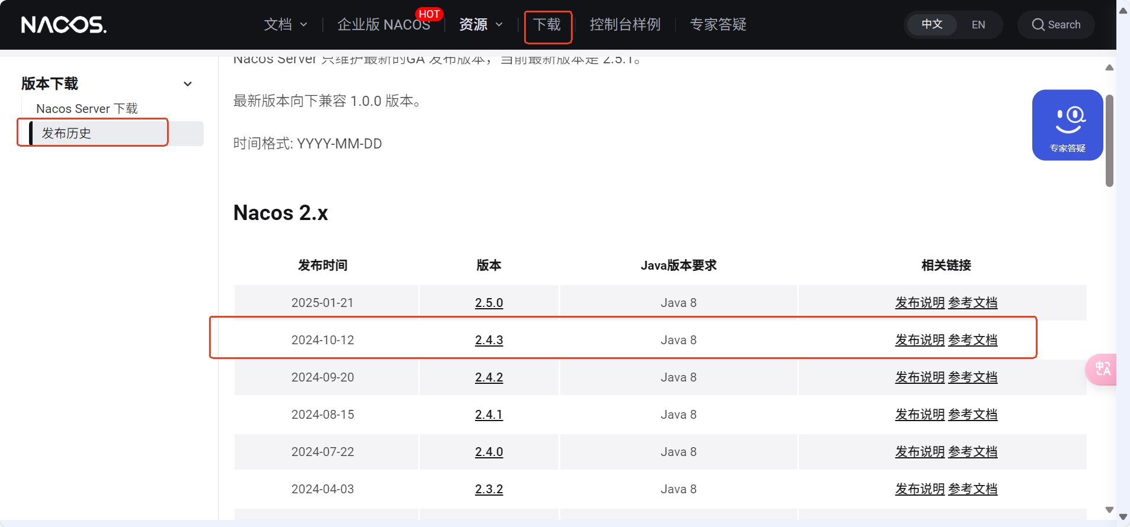This screenshot has width=1130, height=527.
Task: Click the Search magnifier icon
Action: point(1038,25)
